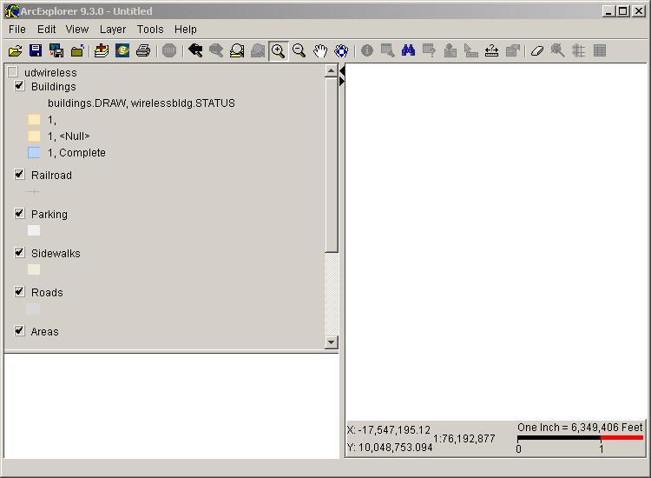This screenshot has width=651, height=478.
Task: Click the eraser clear selection icon
Action: pos(537,51)
